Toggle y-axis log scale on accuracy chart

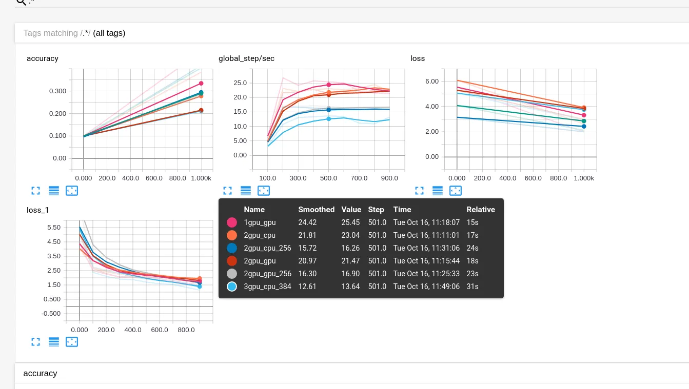point(54,191)
